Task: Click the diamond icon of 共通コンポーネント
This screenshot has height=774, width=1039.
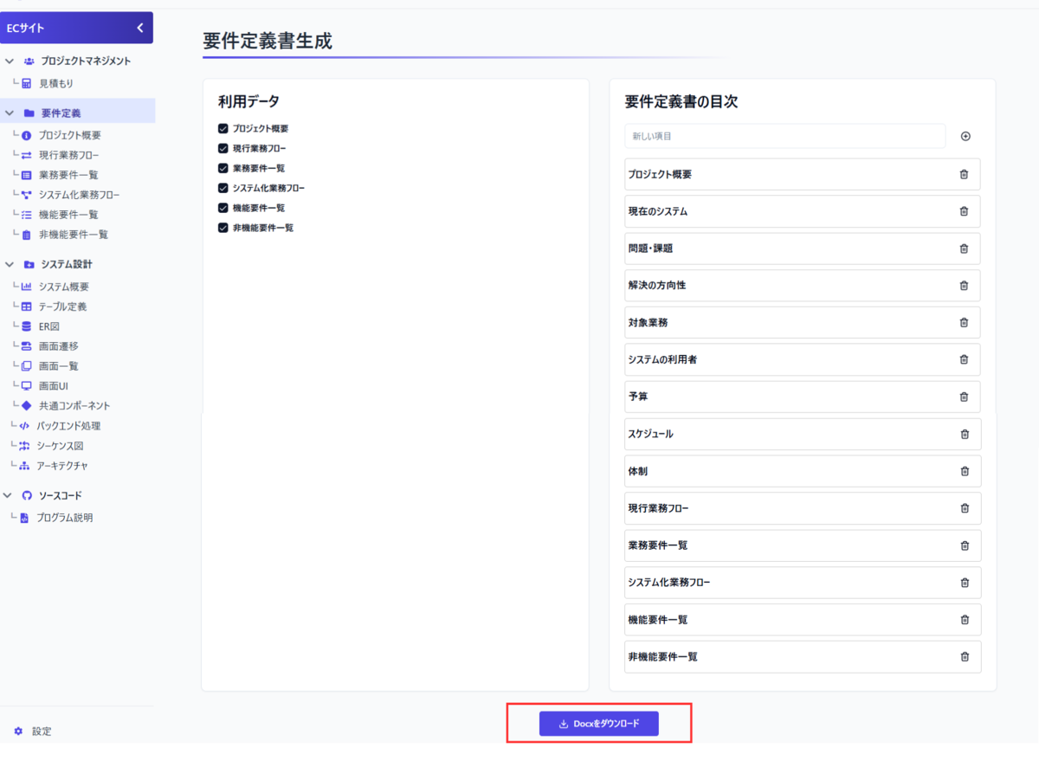Action: 27,405
